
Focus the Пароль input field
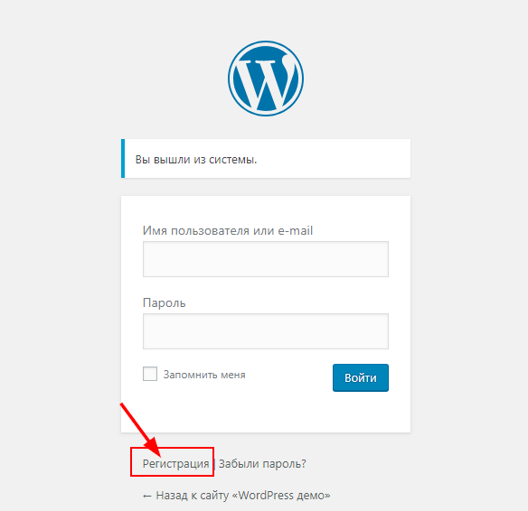(x=266, y=331)
